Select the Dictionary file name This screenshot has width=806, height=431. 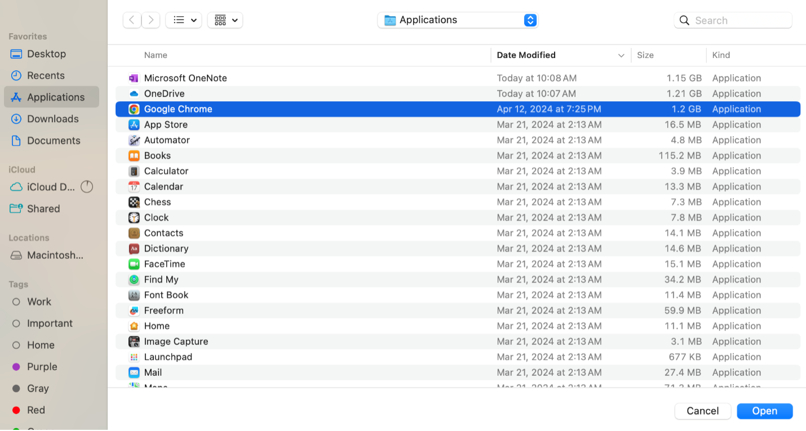click(x=166, y=249)
